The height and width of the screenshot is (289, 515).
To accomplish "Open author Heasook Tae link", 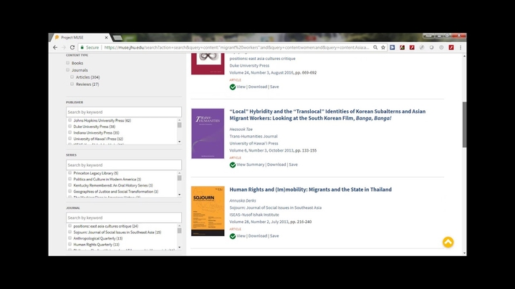I will pyautogui.click(x=241, y=129).
